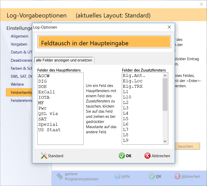Select Spezial in Hauptfenster fields list
Image resolution: width=207 pixels, height=186 pixels.
coord(60,125)
